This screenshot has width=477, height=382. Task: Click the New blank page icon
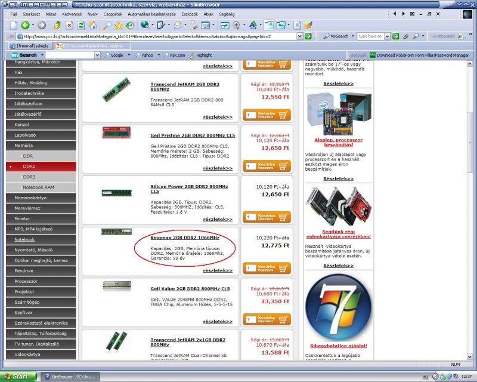tap(14, 25)
